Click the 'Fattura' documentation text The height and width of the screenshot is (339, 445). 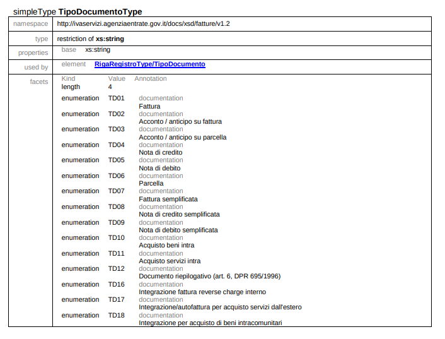tap(149, 106)
